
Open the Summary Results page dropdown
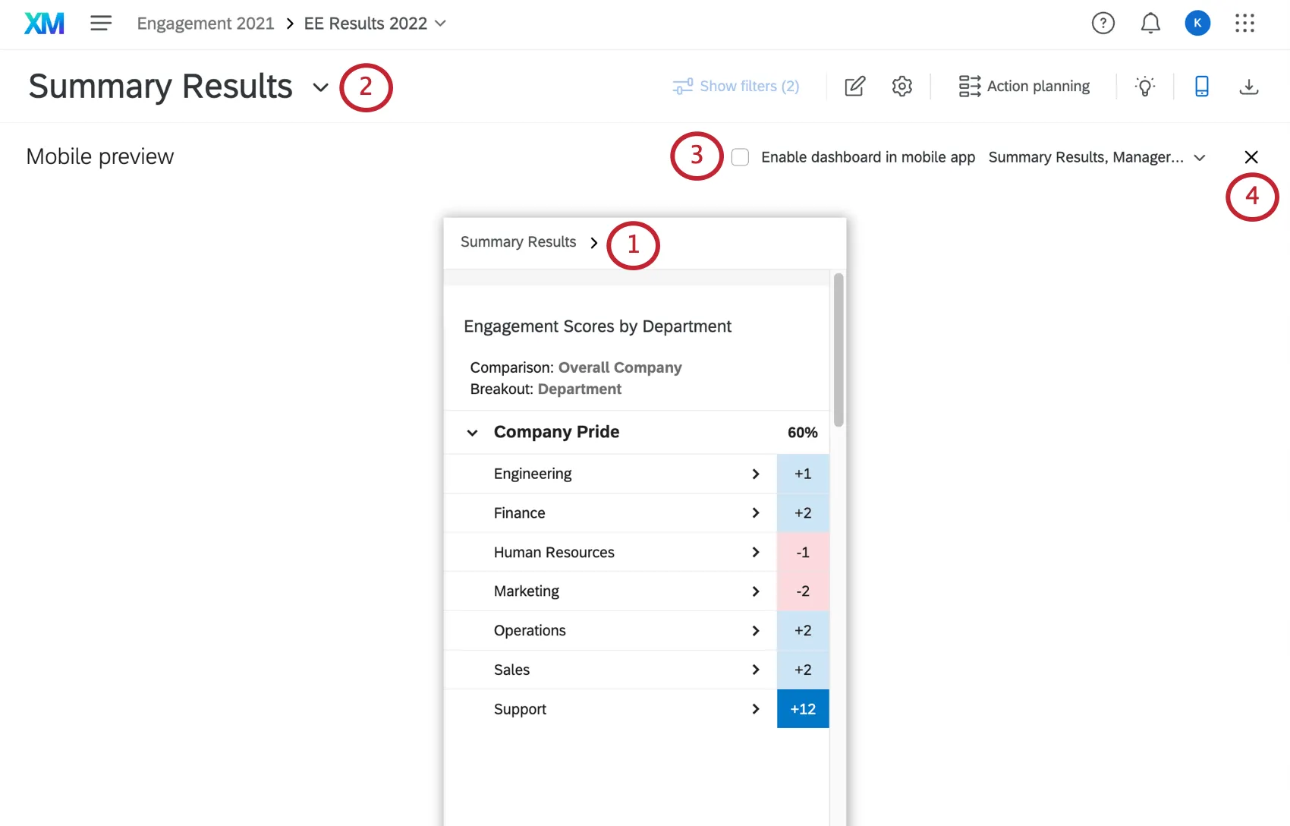(x=320, y=87)
